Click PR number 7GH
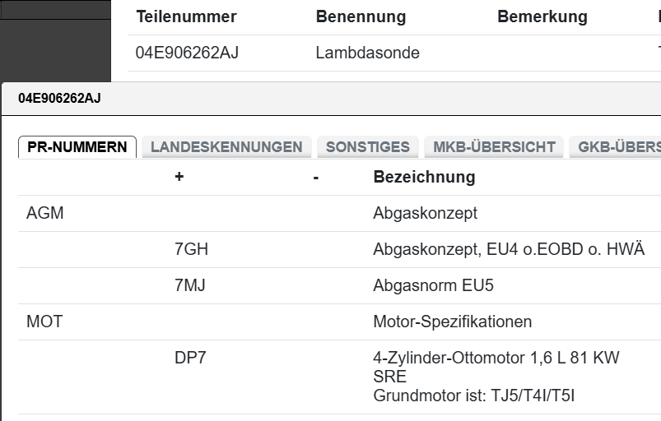Viewport: 661px width, 421px height. [191, 250]
